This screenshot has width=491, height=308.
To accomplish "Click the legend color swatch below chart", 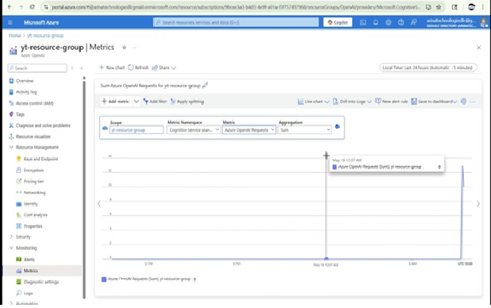I will tap(104, 279).
